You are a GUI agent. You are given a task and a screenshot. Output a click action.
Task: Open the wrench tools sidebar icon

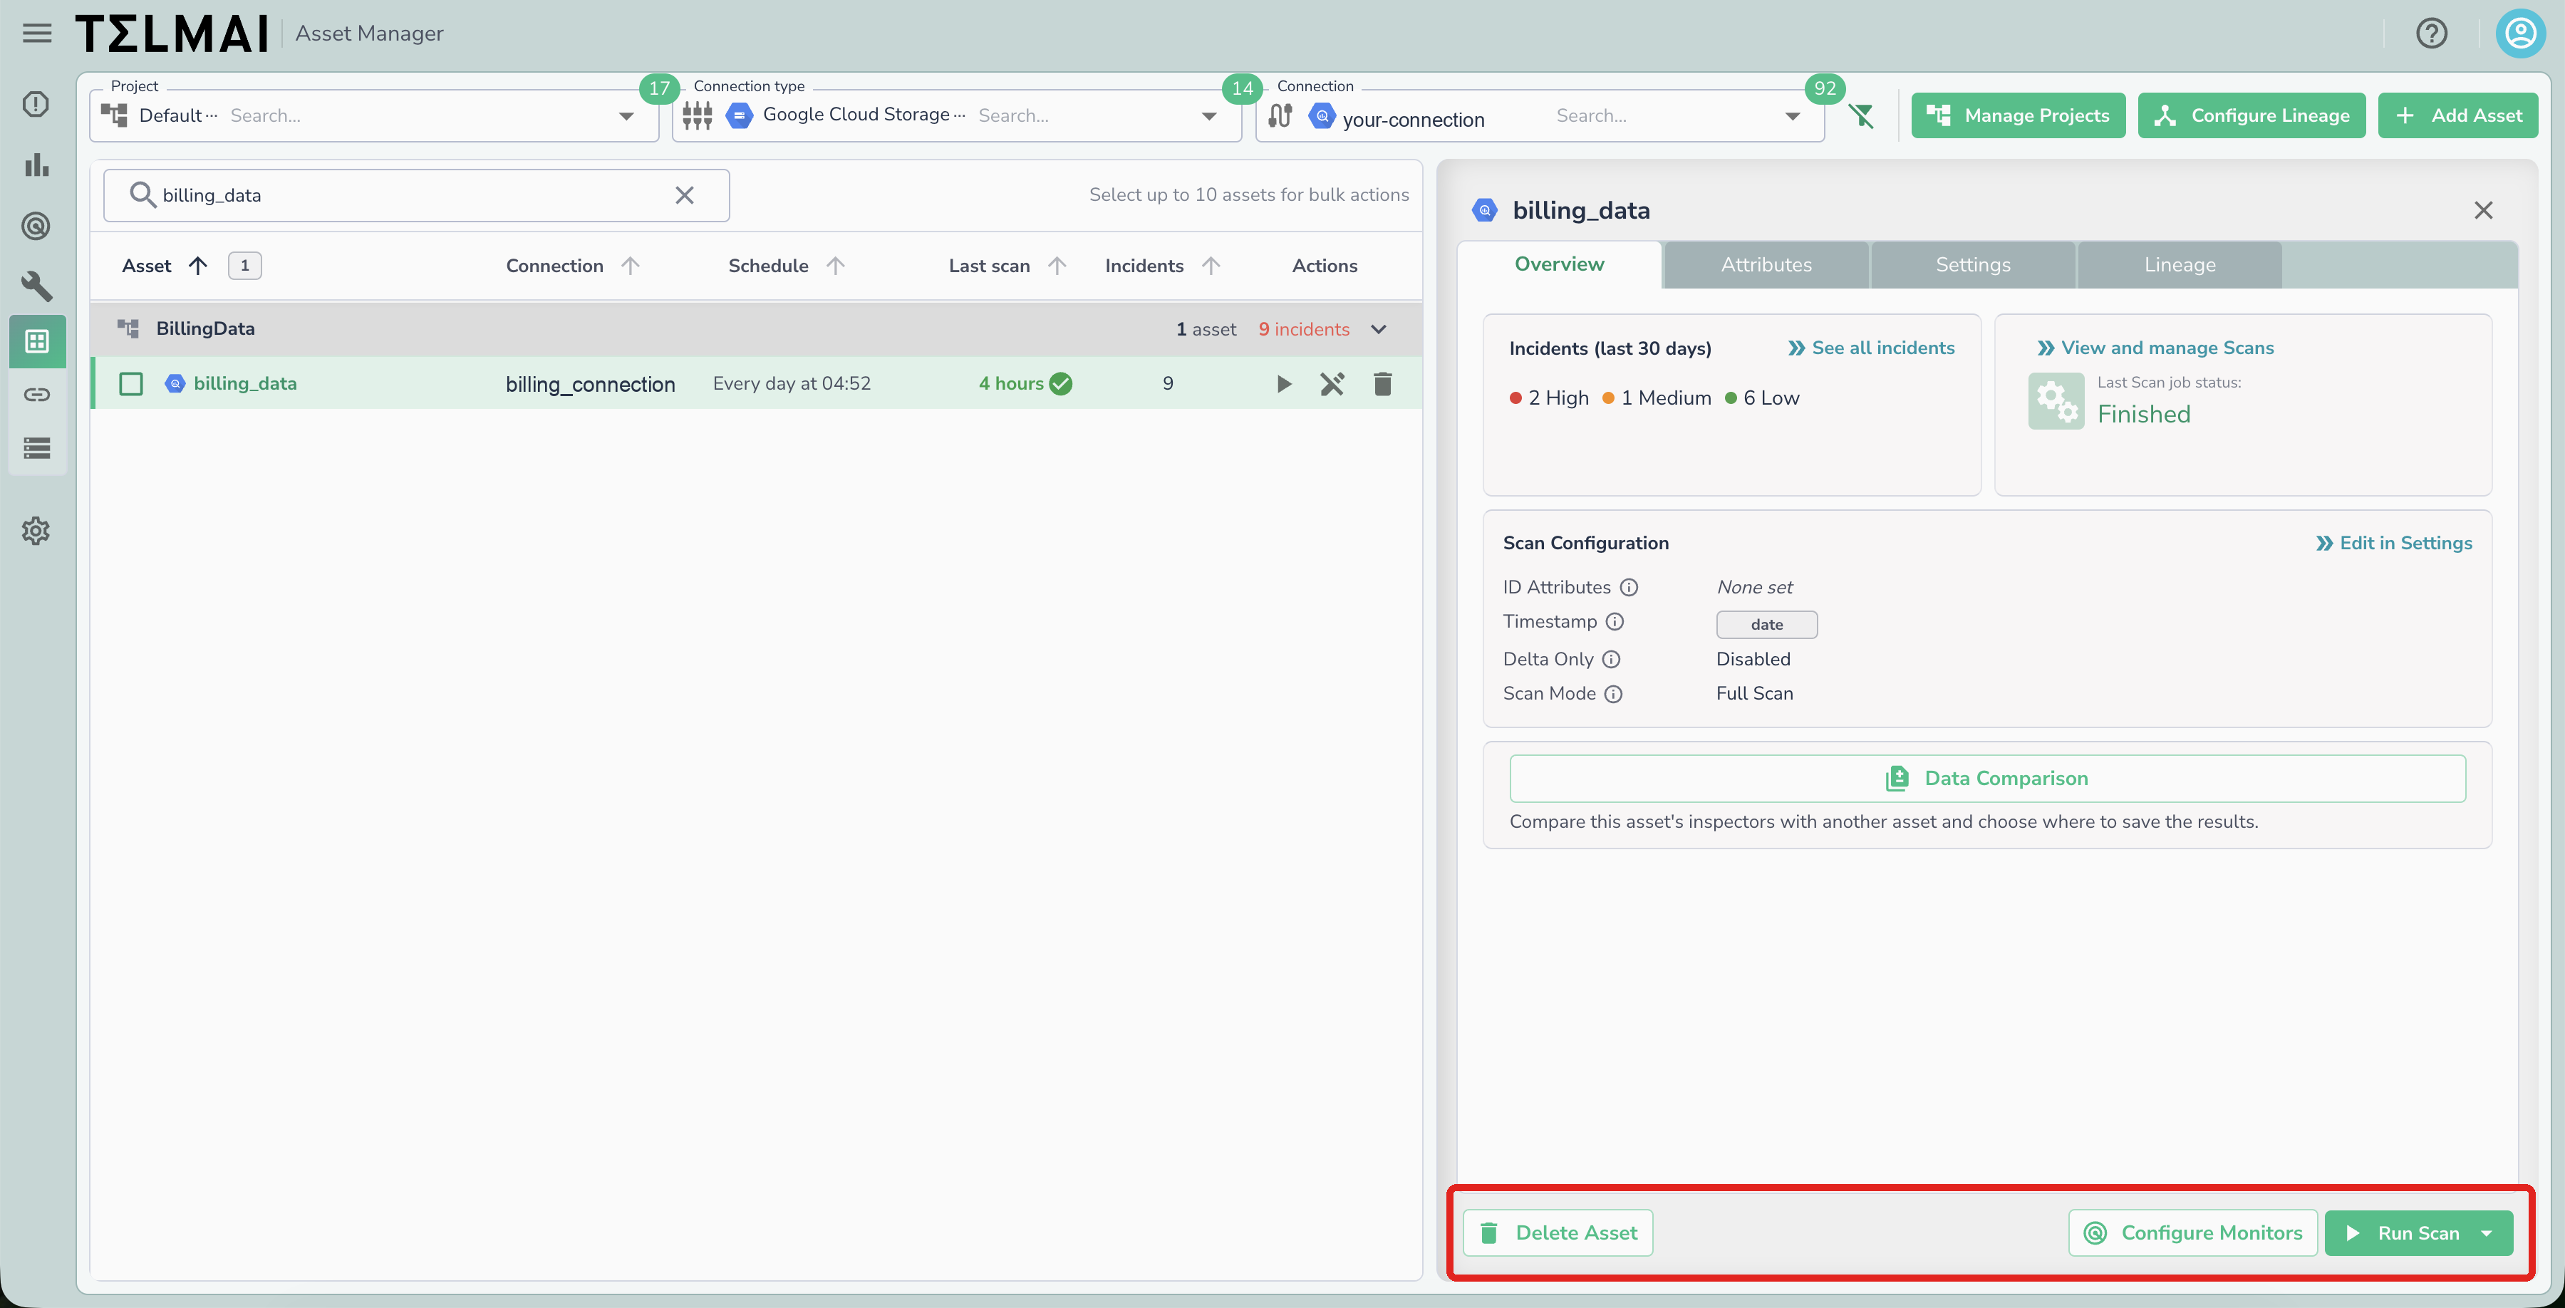click(x=37, y=286)
